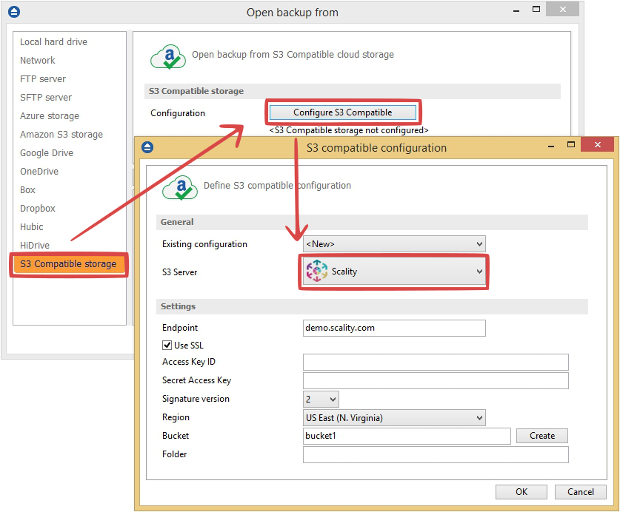
Task: Click the app logo in S3 compatible configuration title bar
Action: (147, 147)
